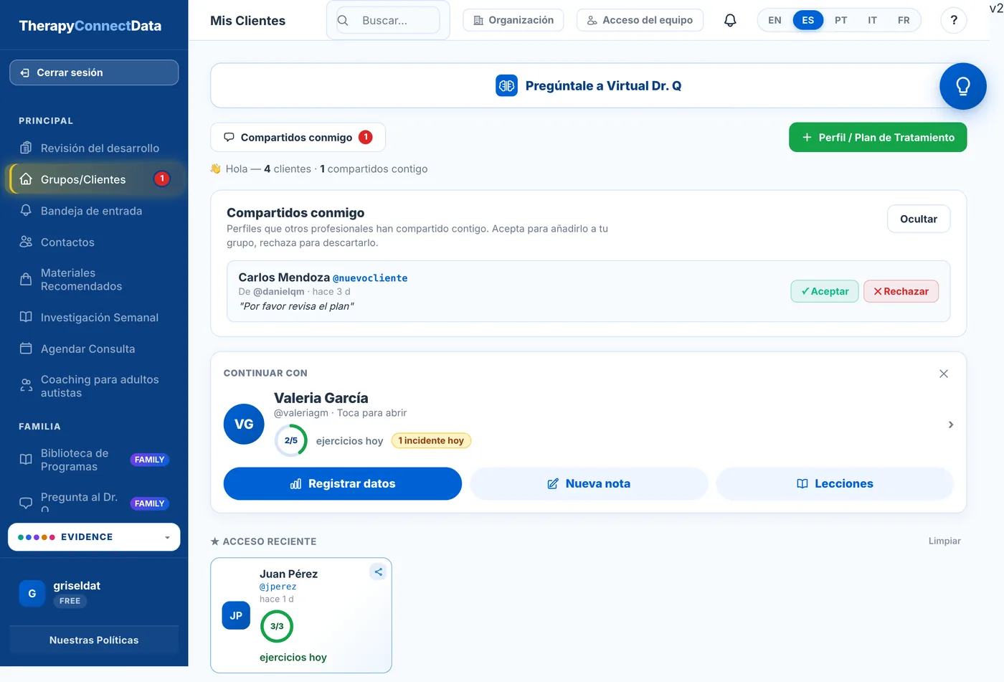The width and height of the screenshot is (1004, 682).
Task: Click the G user avatar for griseldat
Action: [32, 593]
